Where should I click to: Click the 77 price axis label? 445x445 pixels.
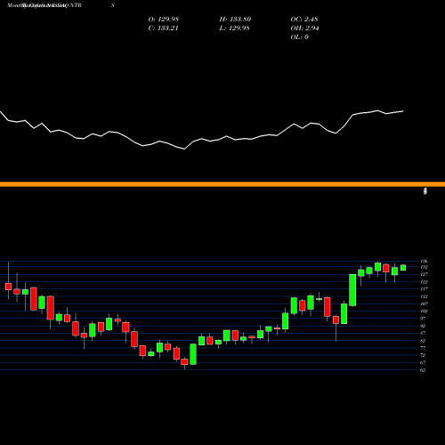point(423,348)
